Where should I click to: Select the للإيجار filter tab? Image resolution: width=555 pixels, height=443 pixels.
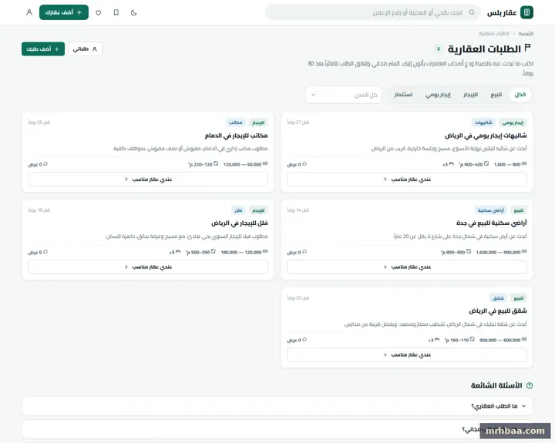[470, 95]
